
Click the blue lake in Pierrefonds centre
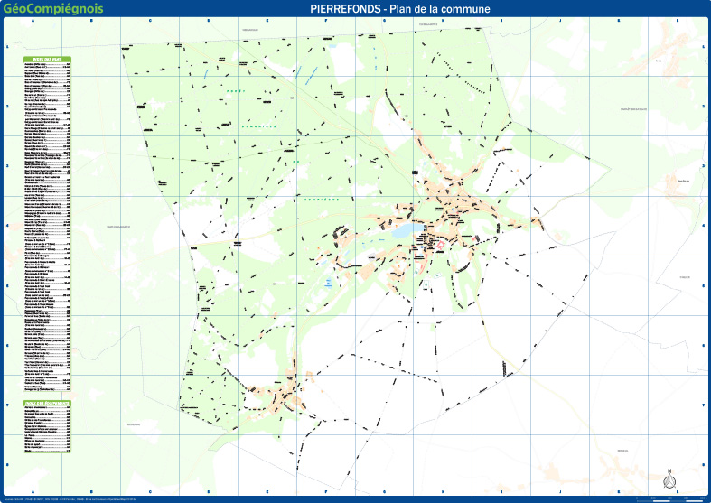[x=401, y=232]
